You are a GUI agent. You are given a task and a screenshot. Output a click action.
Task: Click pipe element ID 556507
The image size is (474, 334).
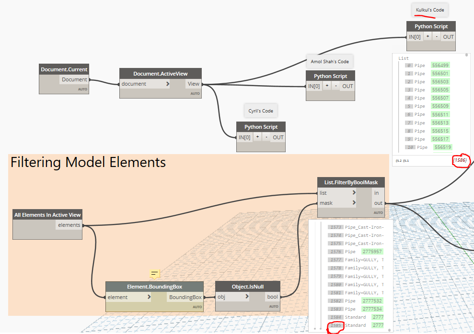(x=440, y=98)
